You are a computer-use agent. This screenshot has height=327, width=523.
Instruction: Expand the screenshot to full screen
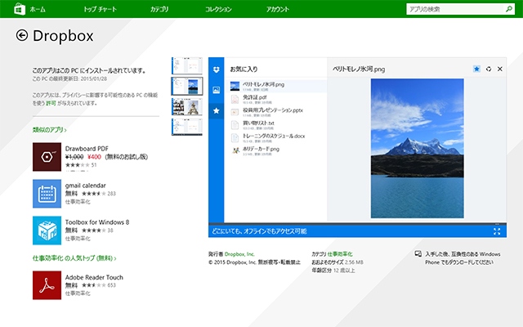point(497,231)
